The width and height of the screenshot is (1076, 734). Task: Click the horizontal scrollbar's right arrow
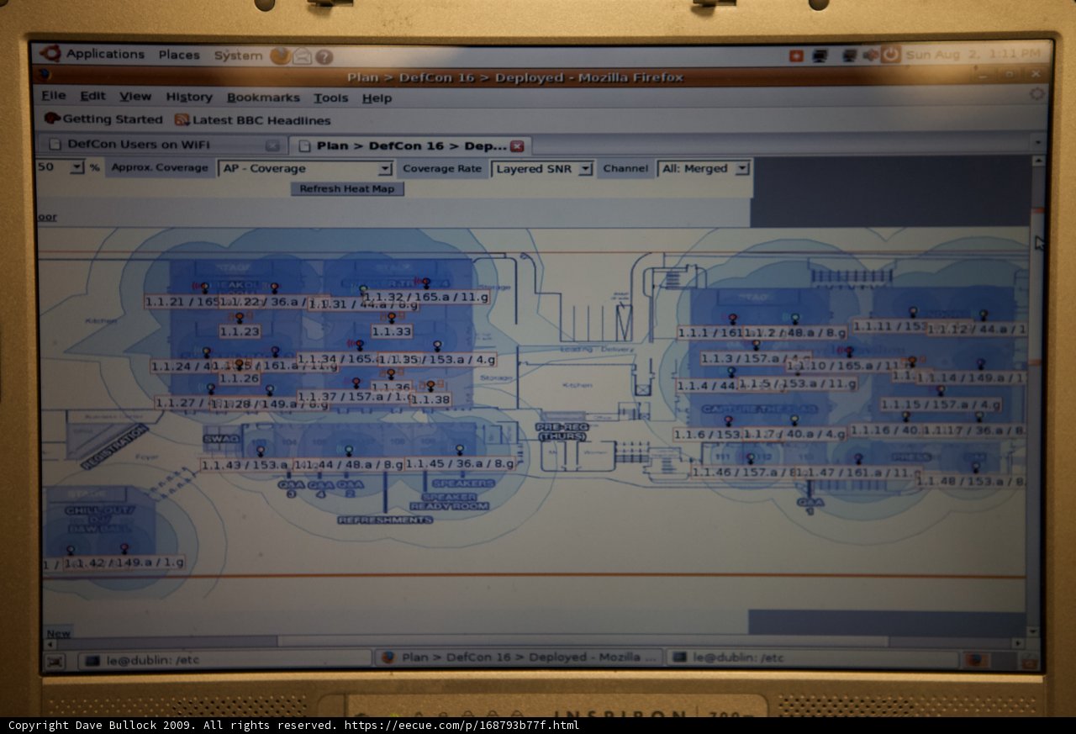(1020, 642)
